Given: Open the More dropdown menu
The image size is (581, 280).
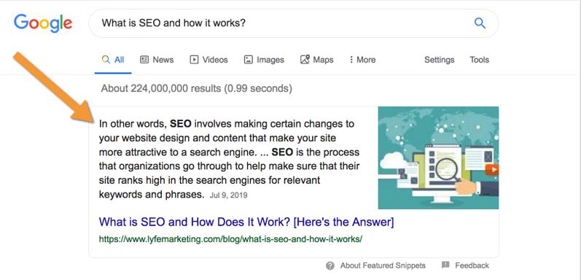Looking at the screenshot, I should (x=362, y=60).
